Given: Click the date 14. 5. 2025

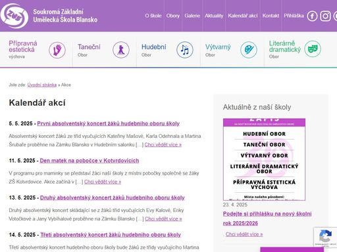Looking at the screenshot, I should pos(22,235).
